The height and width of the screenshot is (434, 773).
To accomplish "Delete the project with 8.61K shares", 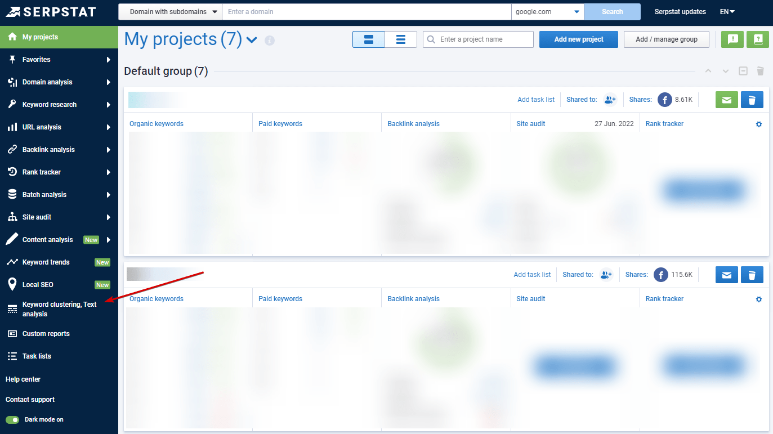I will click(752, 100).
